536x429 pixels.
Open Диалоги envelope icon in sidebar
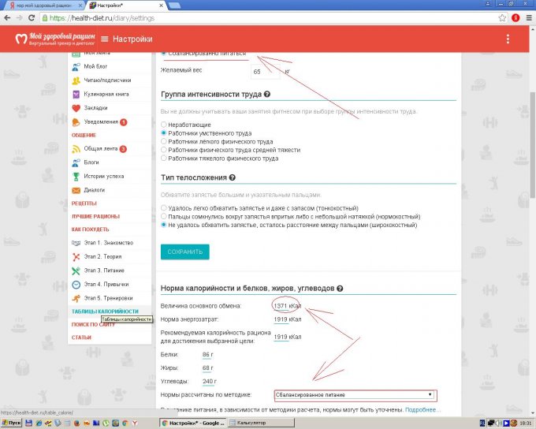pyautogui.click(x=76, y=190)
